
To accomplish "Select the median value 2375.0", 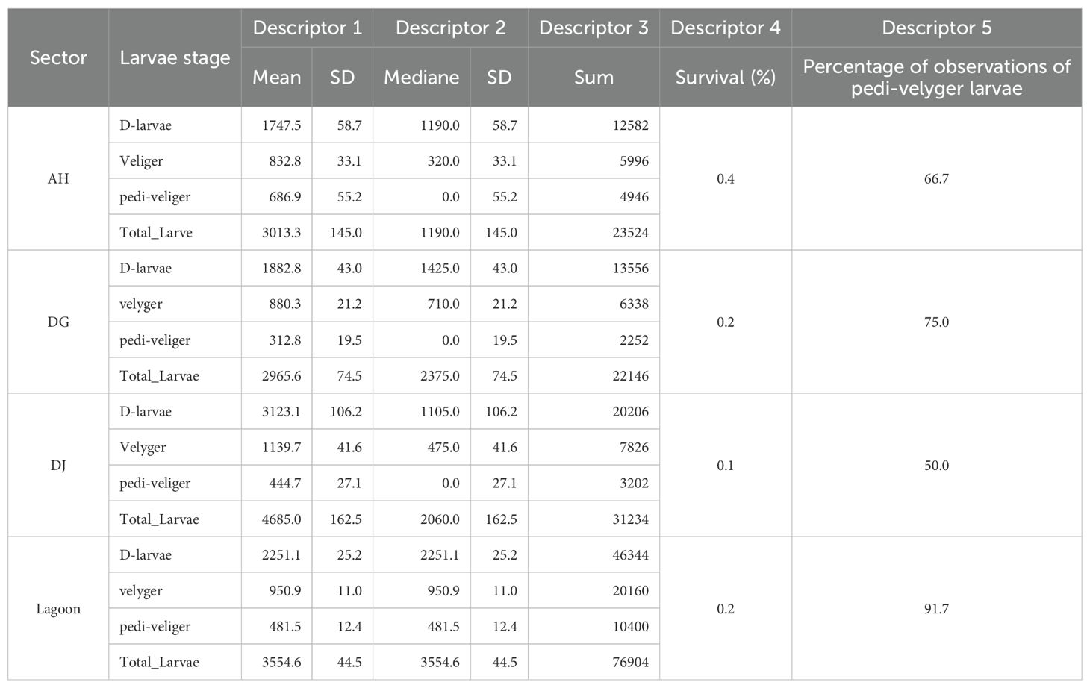I will [x=440, y=376].
